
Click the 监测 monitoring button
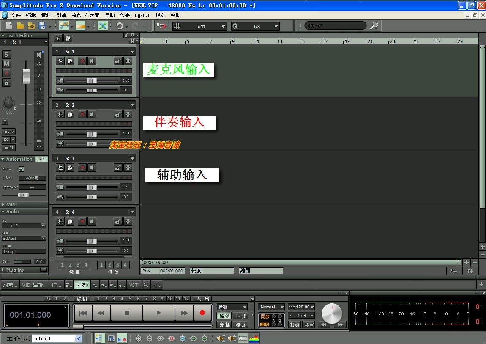point(225,316)
